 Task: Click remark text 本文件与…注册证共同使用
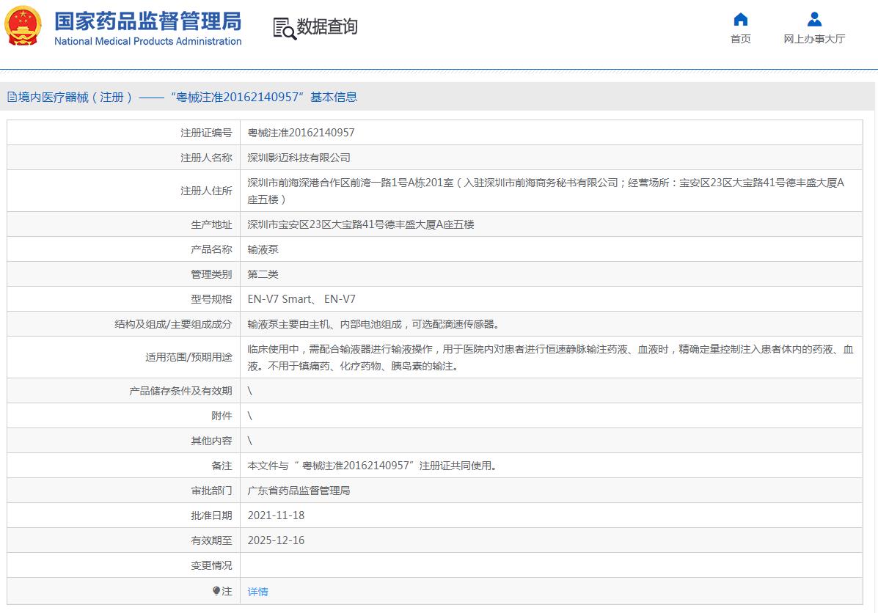(373, 466)
